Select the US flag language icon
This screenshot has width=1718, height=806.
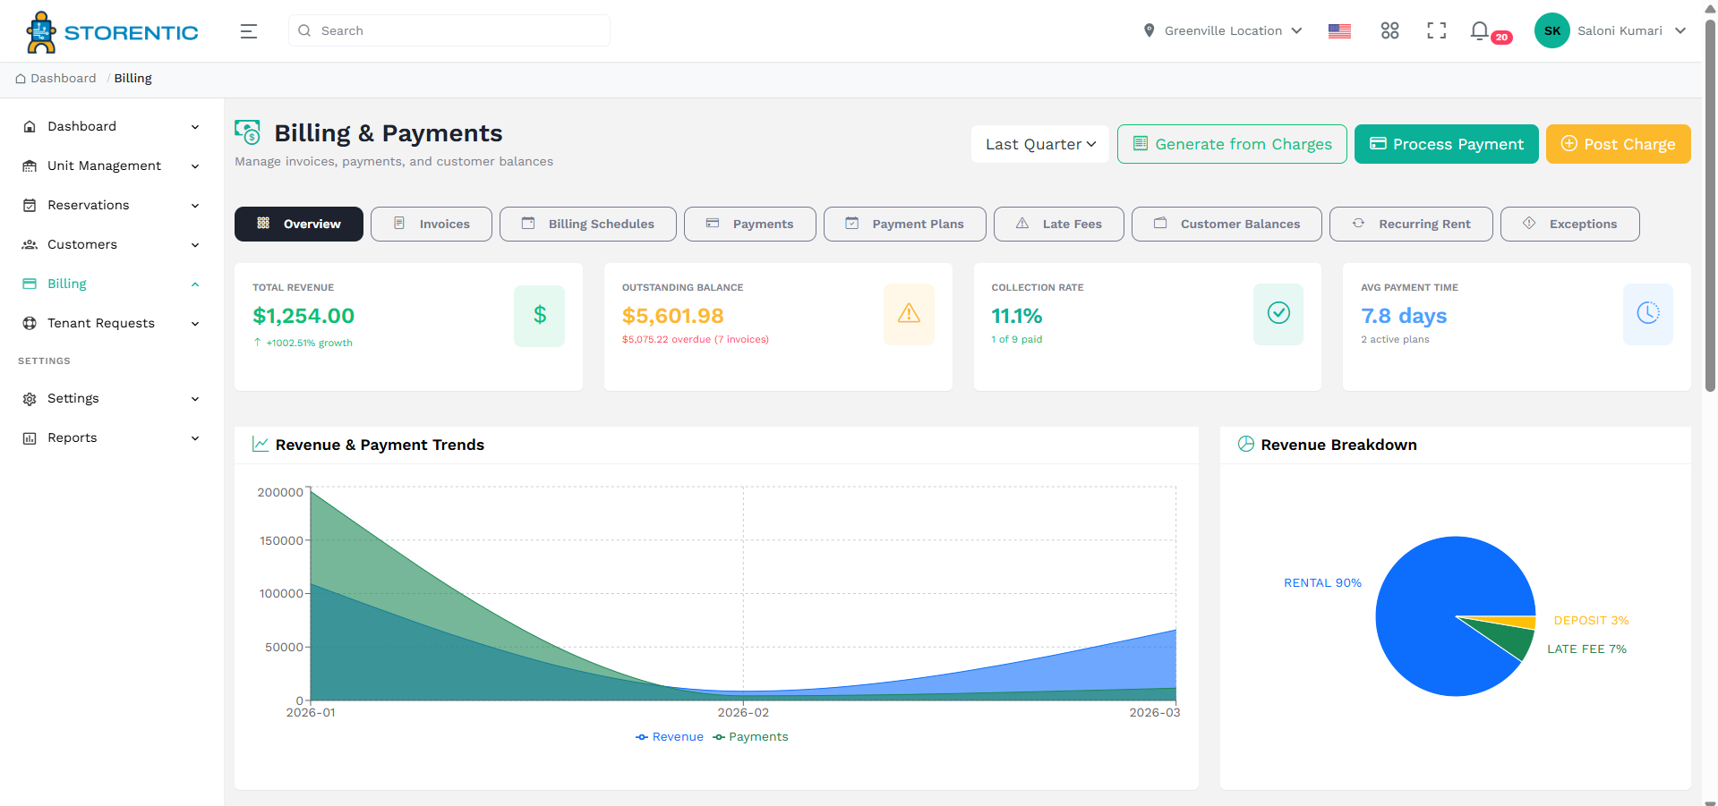click(x=1339, y=30)
